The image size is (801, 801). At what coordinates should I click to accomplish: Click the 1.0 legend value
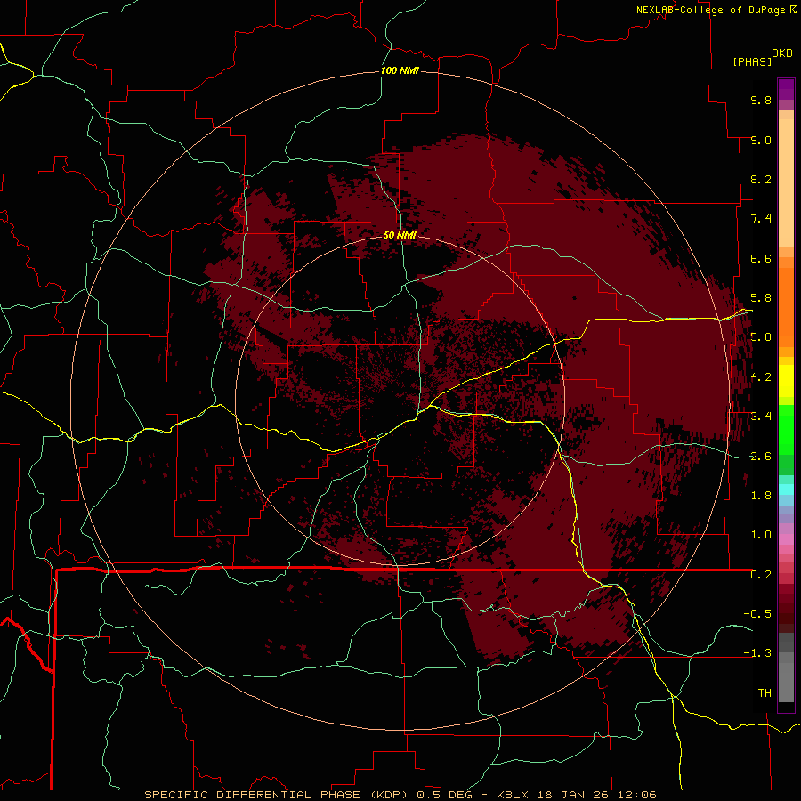click(761, 535)
